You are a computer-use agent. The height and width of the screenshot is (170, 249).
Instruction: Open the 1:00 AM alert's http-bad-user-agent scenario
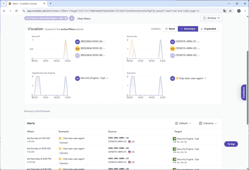tap(74, 138)
